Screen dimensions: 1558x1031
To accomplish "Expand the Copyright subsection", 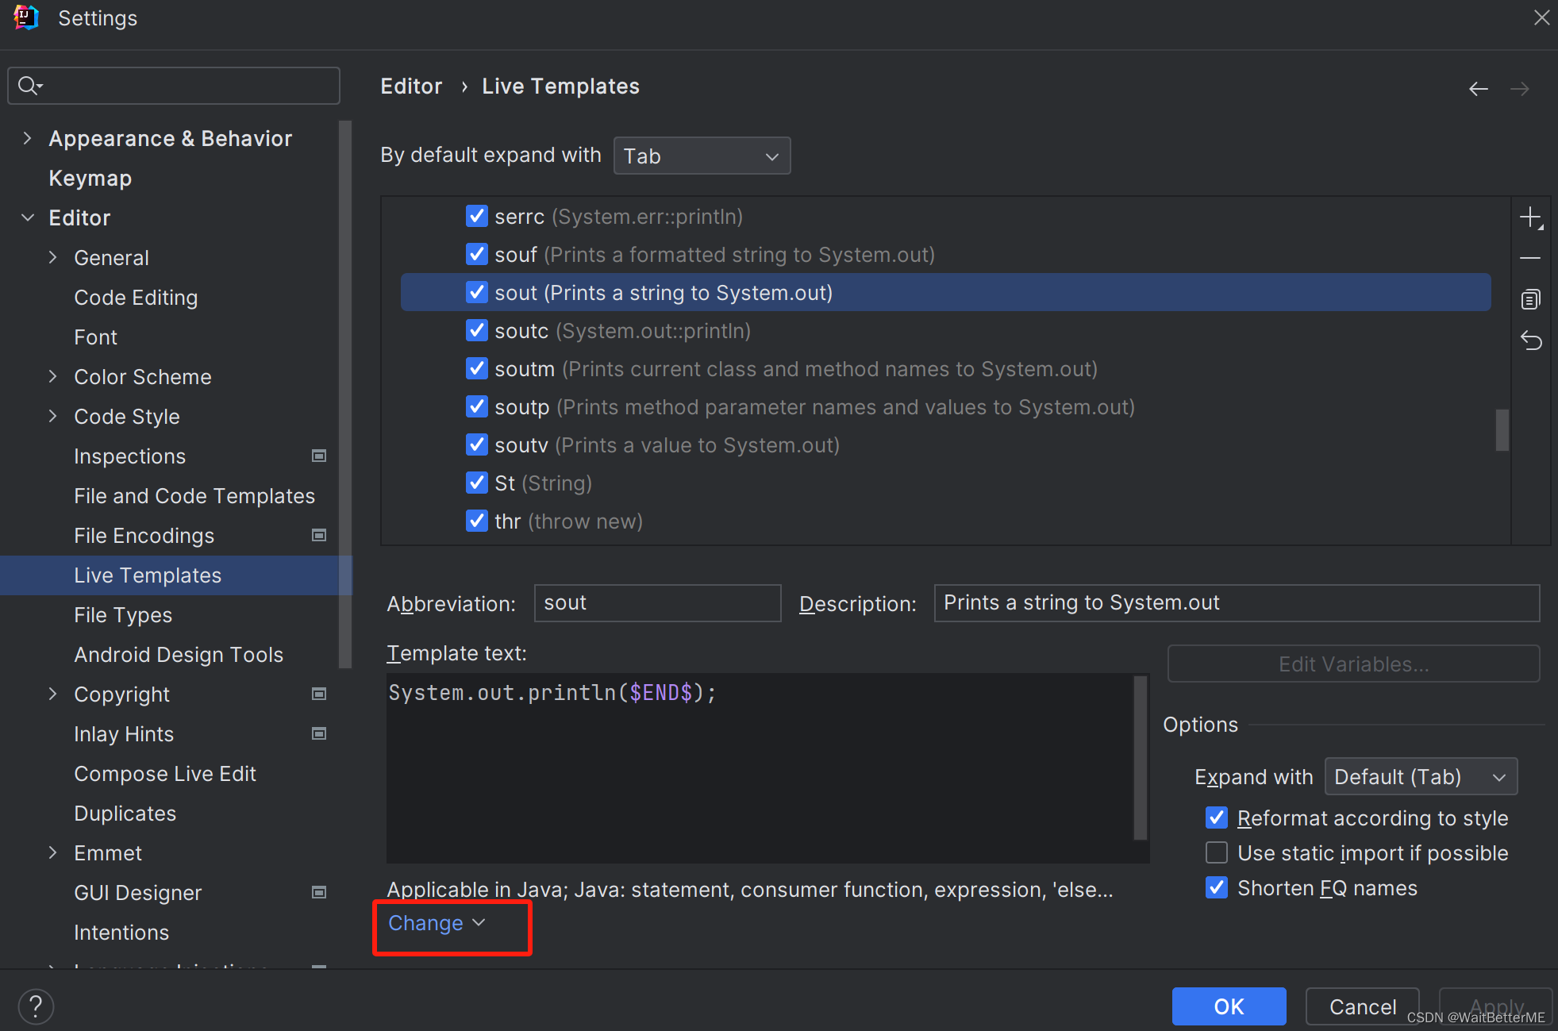I will point(53,694).
